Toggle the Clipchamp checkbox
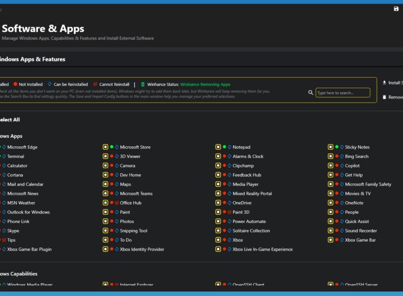Image resolution: width=403 pixels, height=296 pixels. (218, 166)
